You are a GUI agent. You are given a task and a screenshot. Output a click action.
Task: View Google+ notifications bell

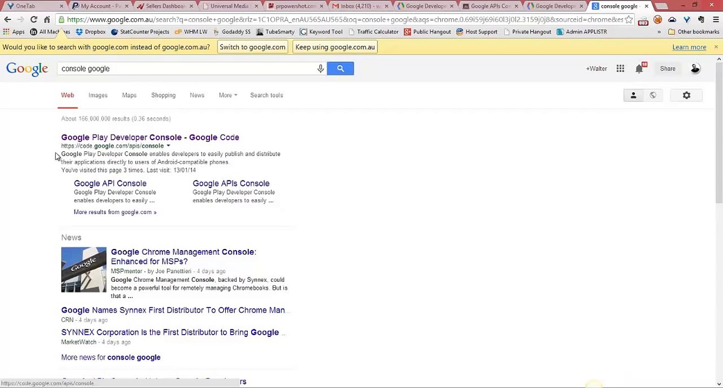(640, 68)
